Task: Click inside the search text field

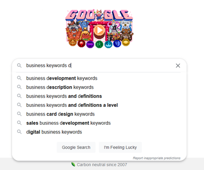Action: [x=100, y=66]
